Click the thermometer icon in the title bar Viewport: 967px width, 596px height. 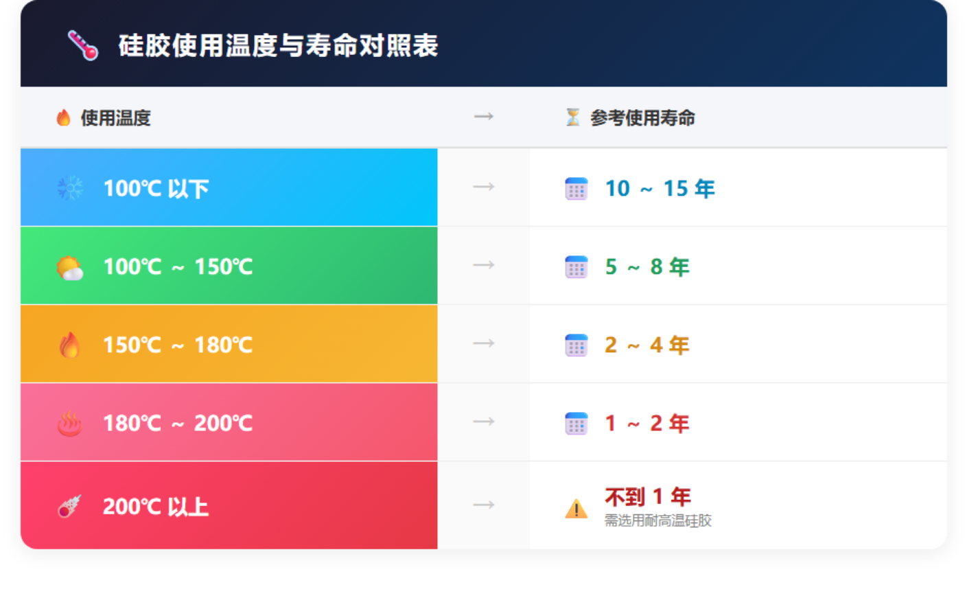click(x=83, y=45)
